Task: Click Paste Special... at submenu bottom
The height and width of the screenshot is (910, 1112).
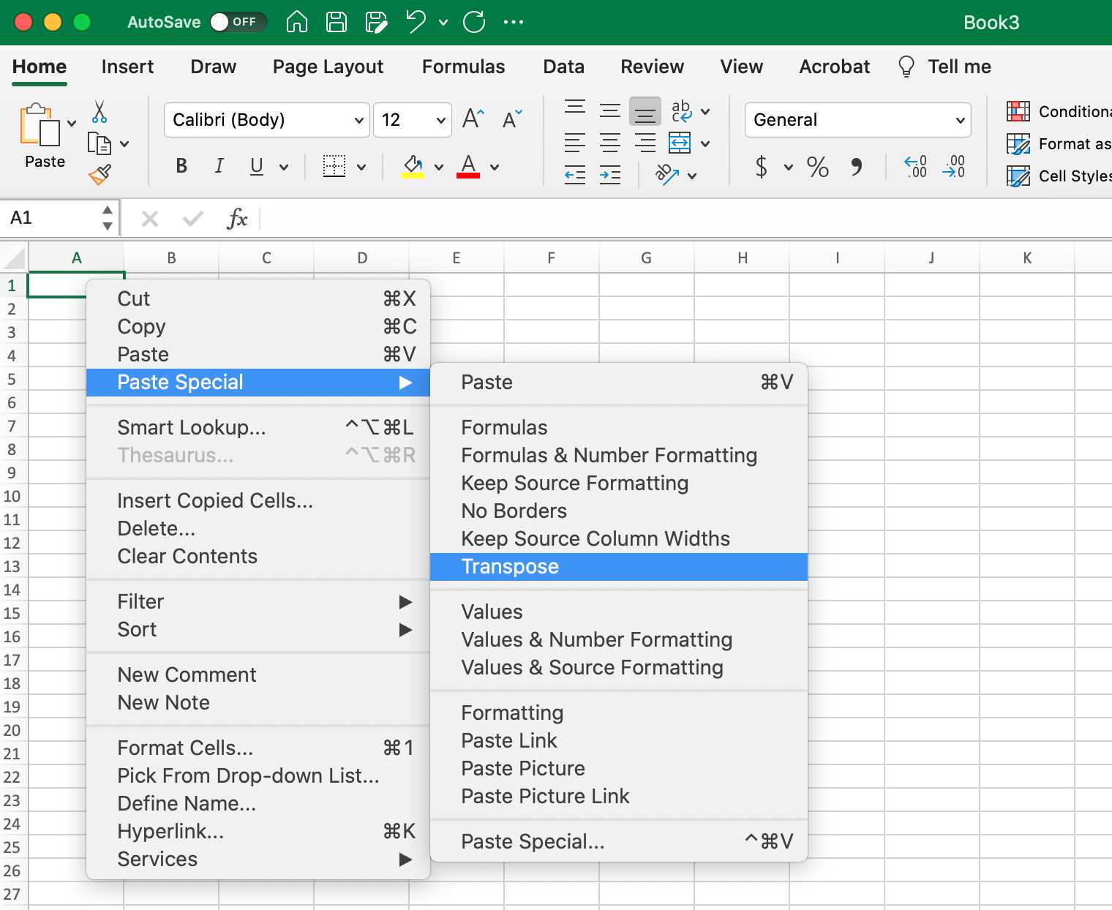Action: pyautogui.click(x=533, y=841)
